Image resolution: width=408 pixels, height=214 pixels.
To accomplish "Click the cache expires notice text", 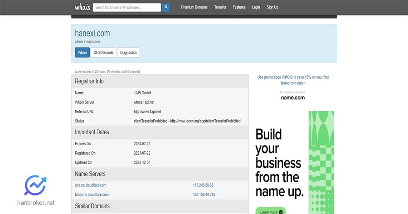I will pyautogui.click(x=107, y=71).
